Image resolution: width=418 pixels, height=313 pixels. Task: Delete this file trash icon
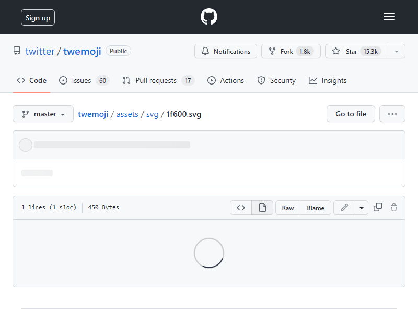pos(394,207)
